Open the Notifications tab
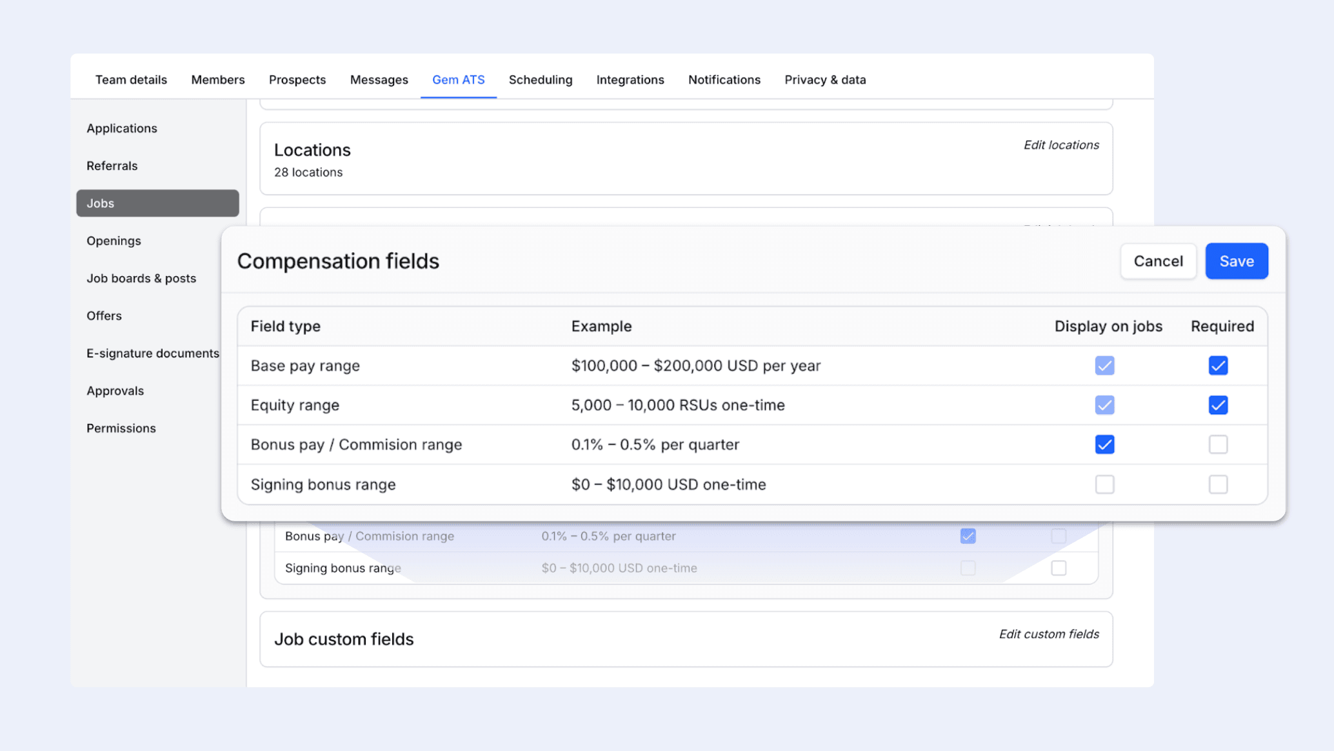The width and height of the screenshot is (1334, 751). [x=724, y=79]
